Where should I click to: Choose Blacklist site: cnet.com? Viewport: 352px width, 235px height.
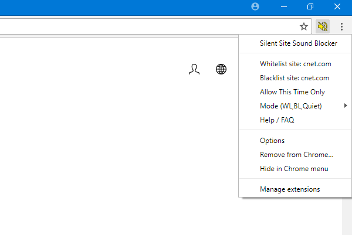(294, 78)
